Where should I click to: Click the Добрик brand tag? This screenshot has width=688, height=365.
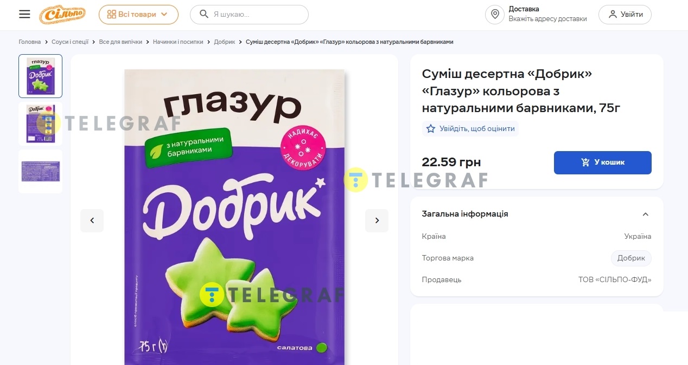[631, 258]
